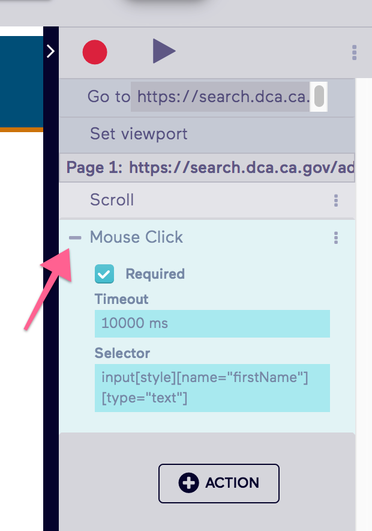Click the Timeout field showing 10000 ms
This screenshot has width=372, height=531.
(x=212, y=324)
